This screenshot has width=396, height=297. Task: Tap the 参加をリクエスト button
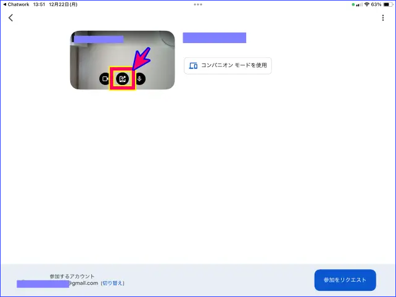click(x=345, y=280)
